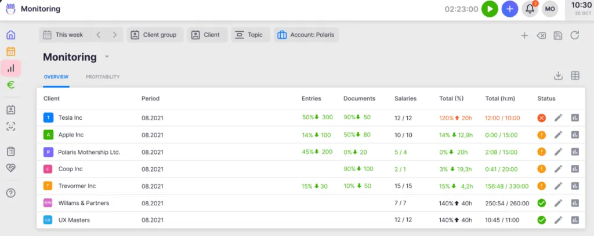Go to previous week with left chevron

pos(98,35)
